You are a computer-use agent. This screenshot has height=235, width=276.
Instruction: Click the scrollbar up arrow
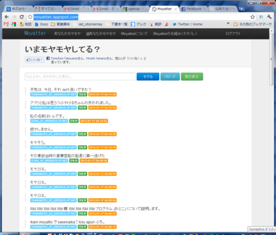272,31
